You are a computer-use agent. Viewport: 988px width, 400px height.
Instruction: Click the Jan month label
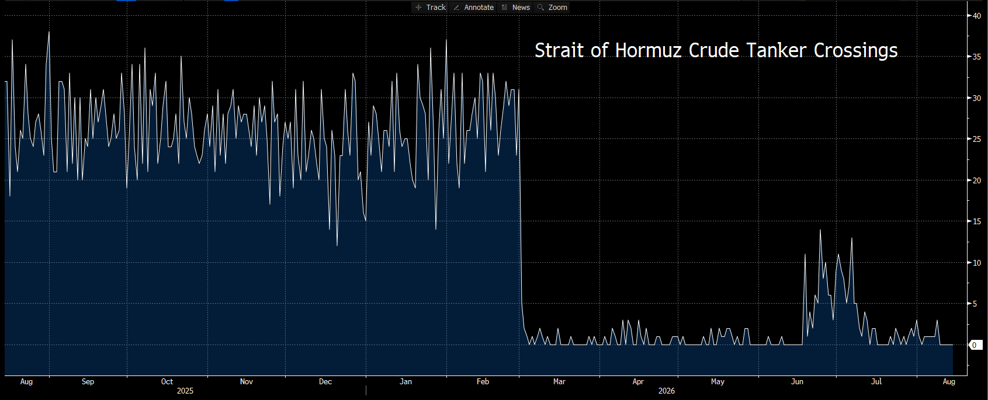click(405, 381)
